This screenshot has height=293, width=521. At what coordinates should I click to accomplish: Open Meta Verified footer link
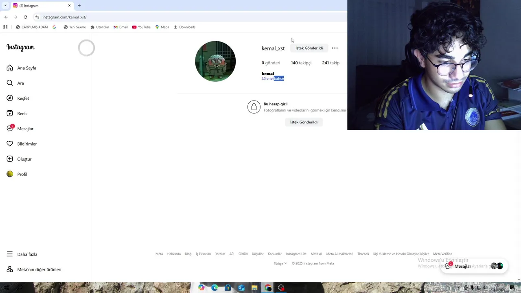[x=442, y=254]
